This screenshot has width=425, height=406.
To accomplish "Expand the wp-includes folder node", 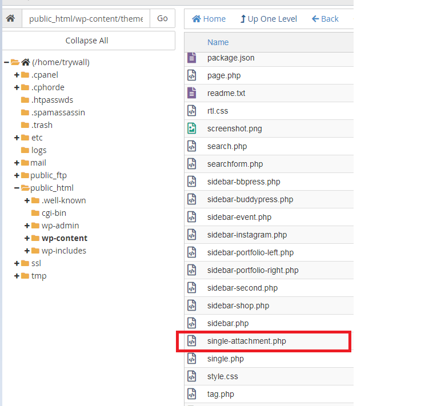I will click(27, 251).
